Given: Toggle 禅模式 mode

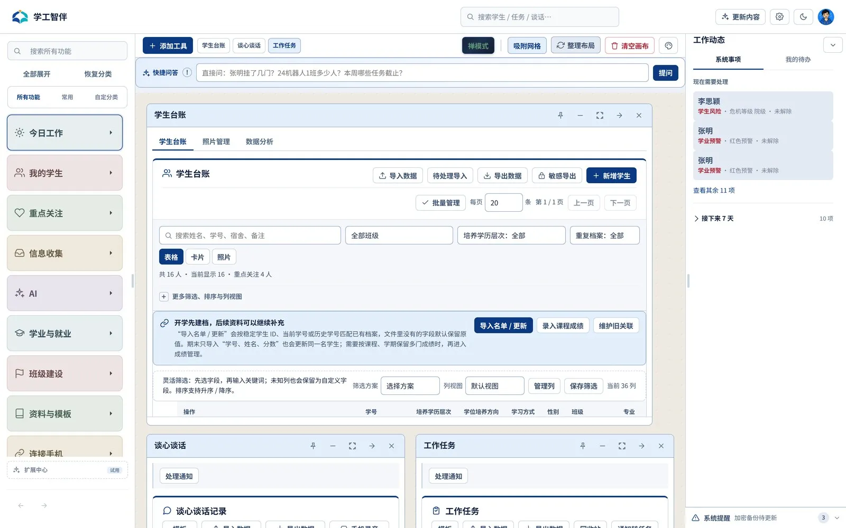Looking at the screenshot, I should [479, 46].
